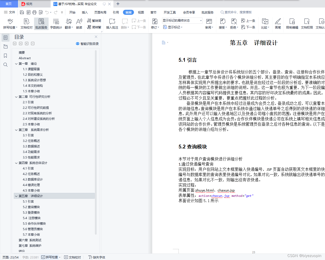Switch to the 引用 tab
This screenshot has width=325, height=260.
click(x=116, y=12)
